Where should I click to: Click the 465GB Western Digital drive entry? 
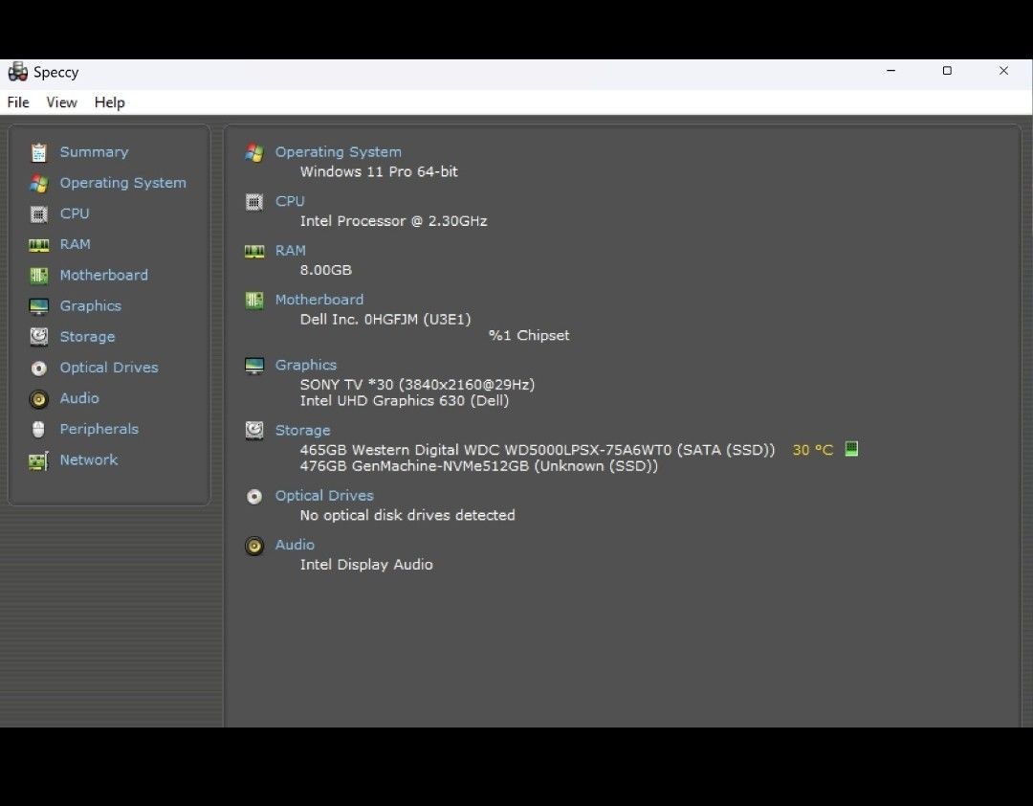(x=538, y=450)
